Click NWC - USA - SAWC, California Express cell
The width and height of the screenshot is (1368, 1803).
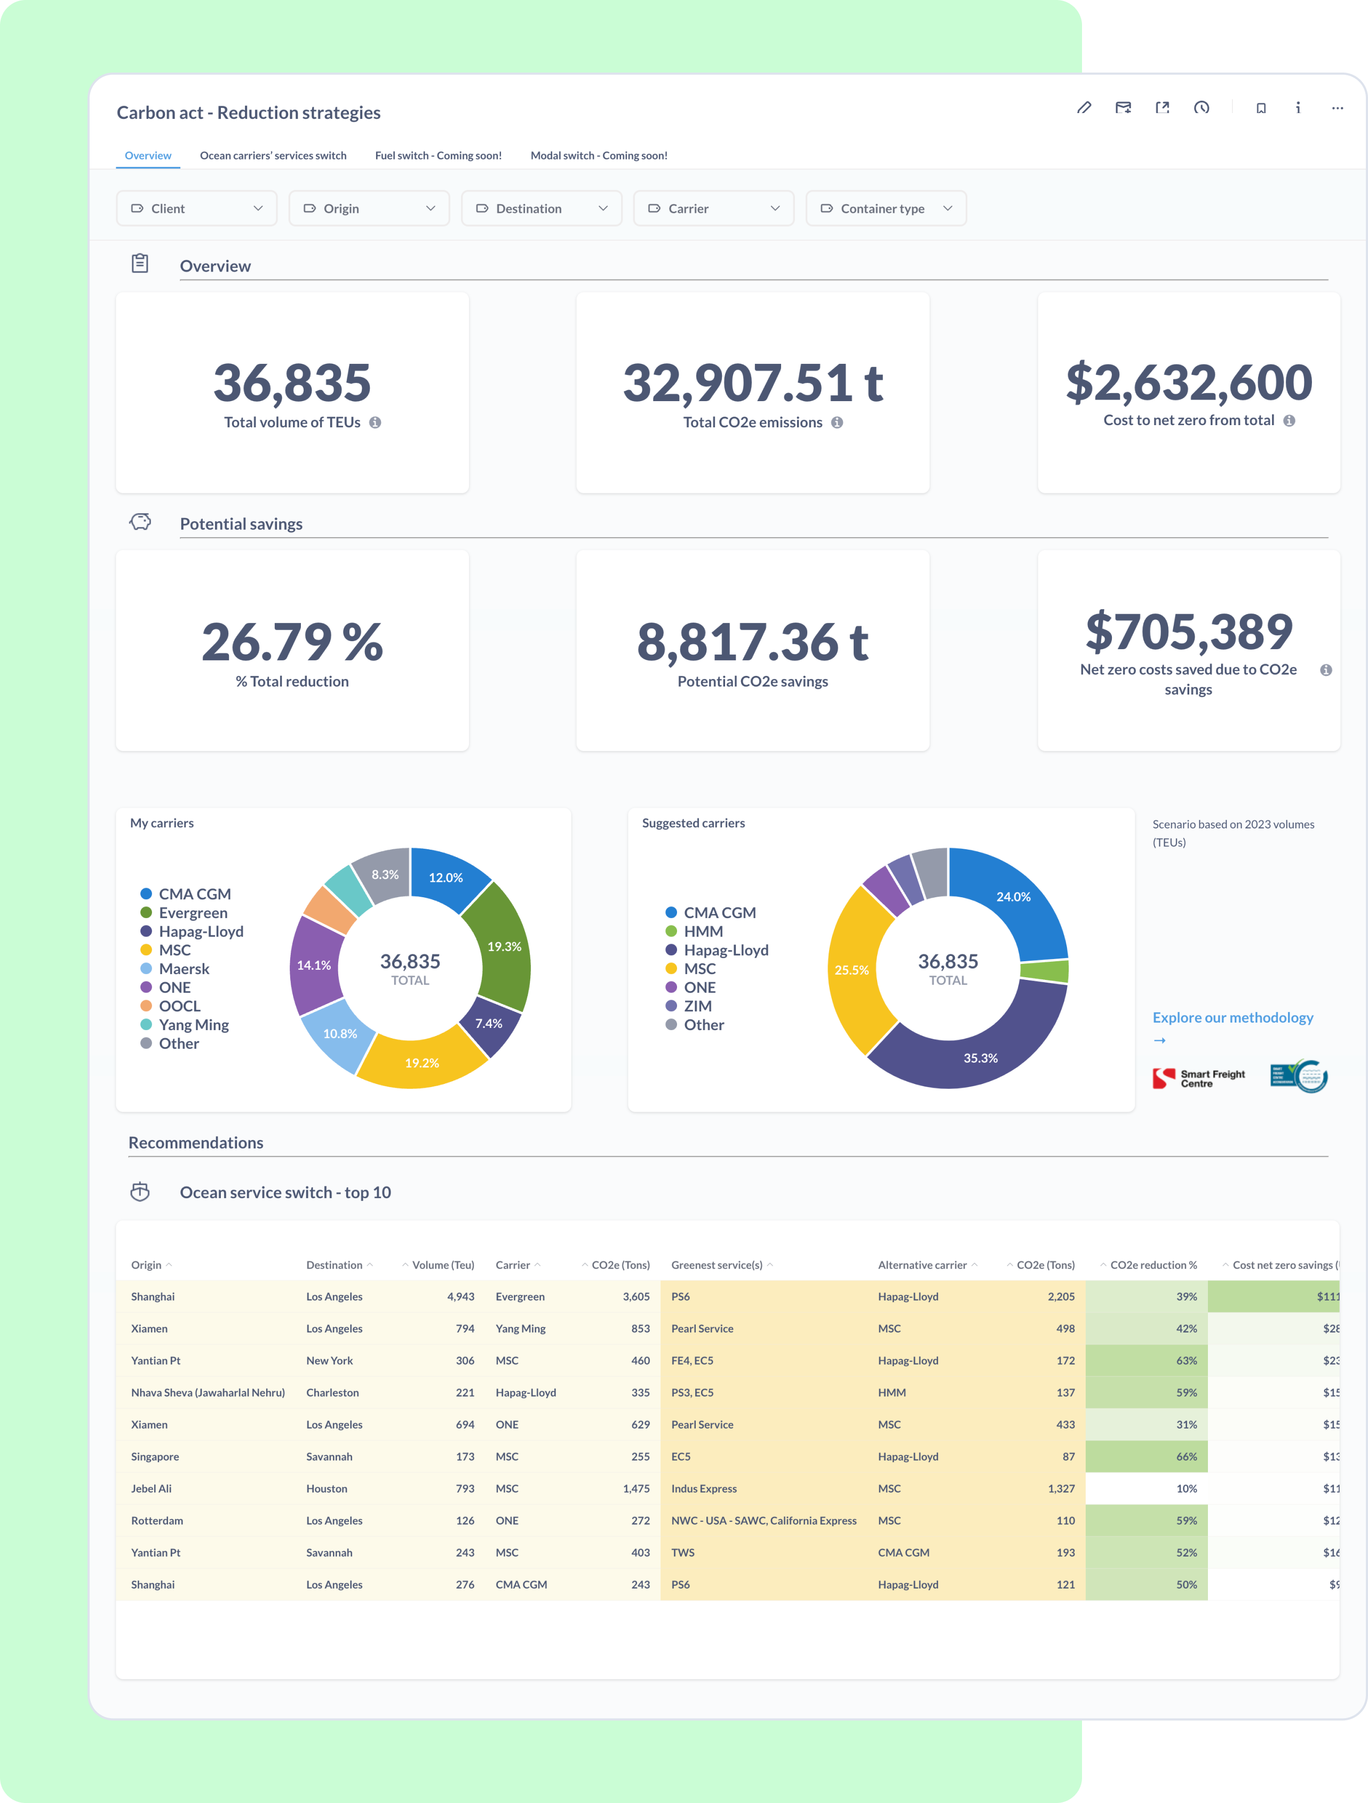click(764, 1520)
